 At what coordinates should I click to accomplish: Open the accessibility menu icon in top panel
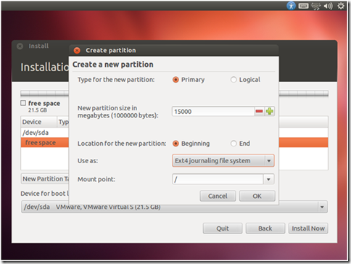click(x=291, y=6)
